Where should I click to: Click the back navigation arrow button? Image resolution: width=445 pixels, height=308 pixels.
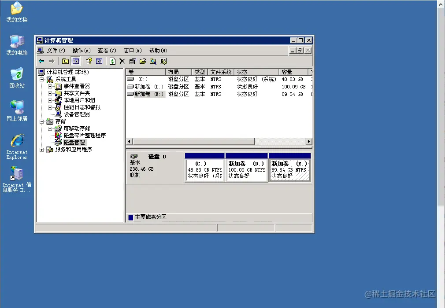41,61
